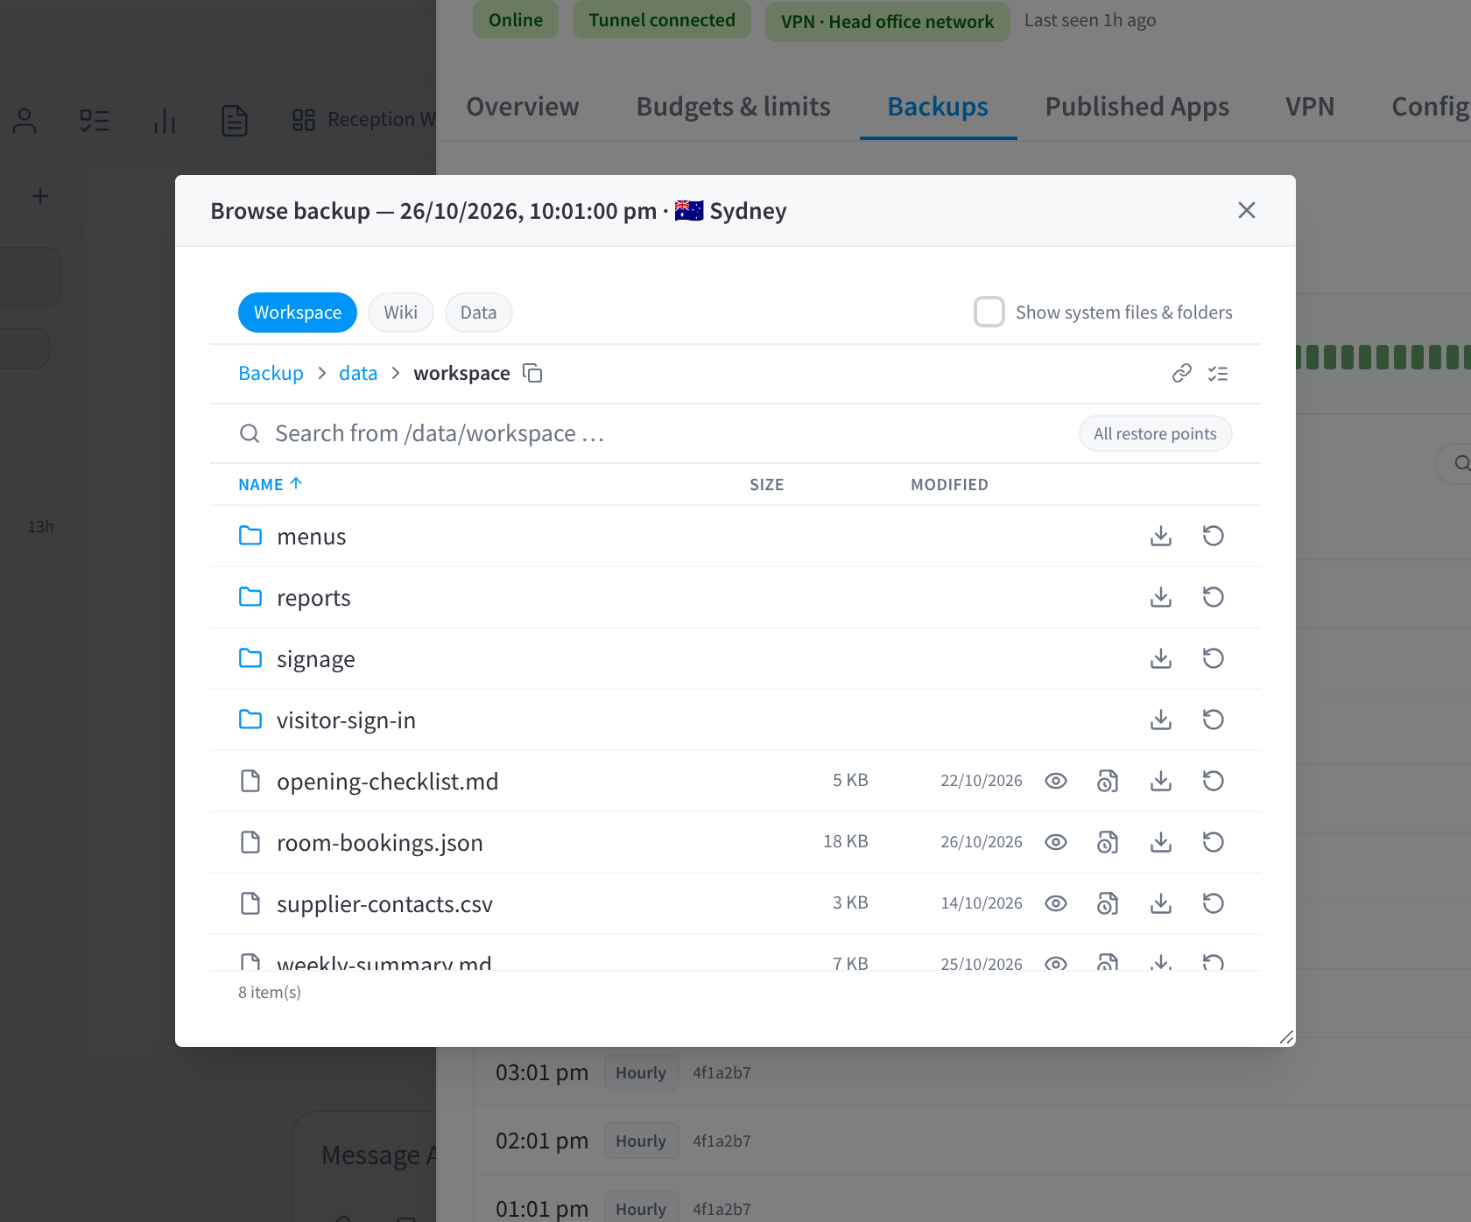Restore the visitor-sign-in folder
Image resolution: width=1471 pixels, height=1222 pixels.
tap(1214, 720)
